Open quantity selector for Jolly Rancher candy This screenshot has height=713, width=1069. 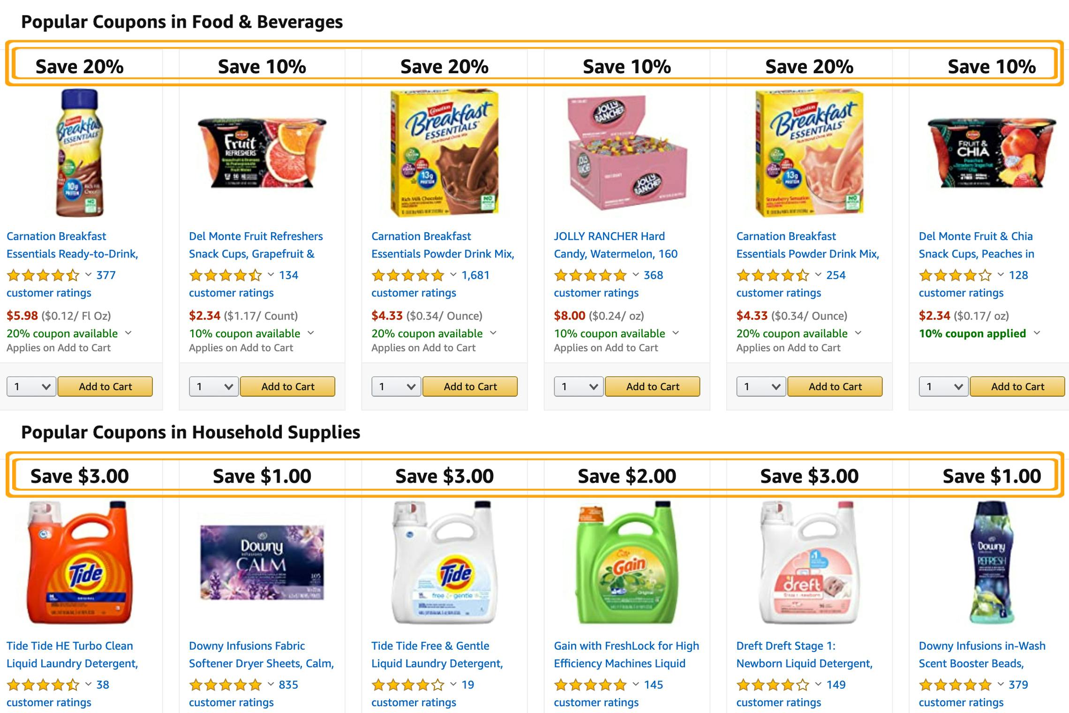coord(579,387)
